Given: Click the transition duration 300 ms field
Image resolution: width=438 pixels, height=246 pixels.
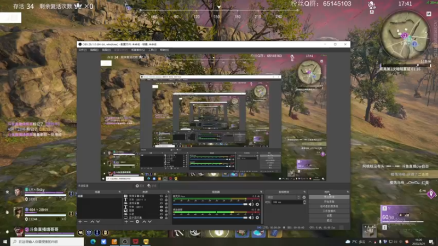Looking at the screenshot, I should (x=287, y=202).
